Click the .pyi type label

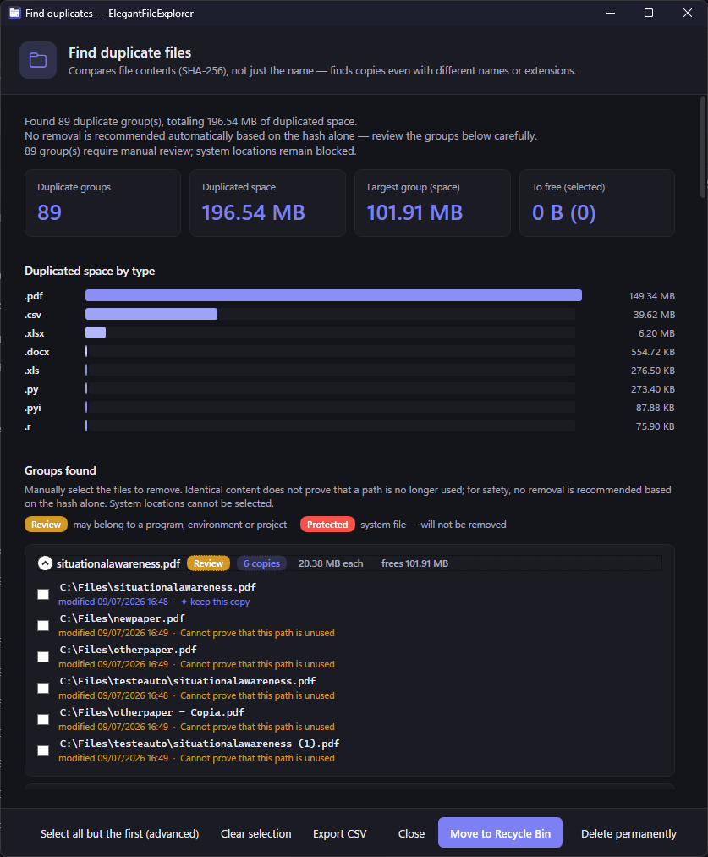pos(33,409)
